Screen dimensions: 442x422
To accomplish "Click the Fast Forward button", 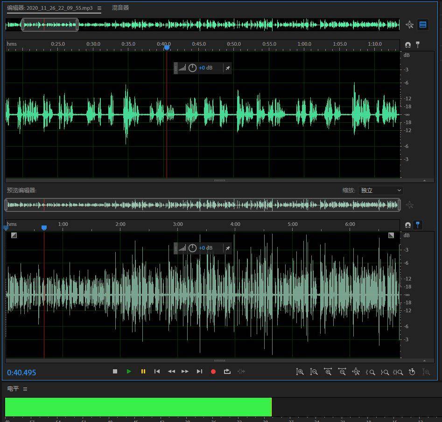I will point(185,372).
